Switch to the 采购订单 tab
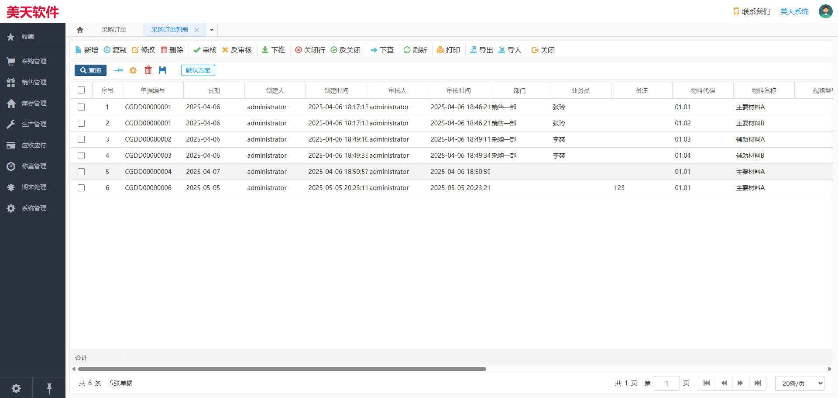 (114, 29)
